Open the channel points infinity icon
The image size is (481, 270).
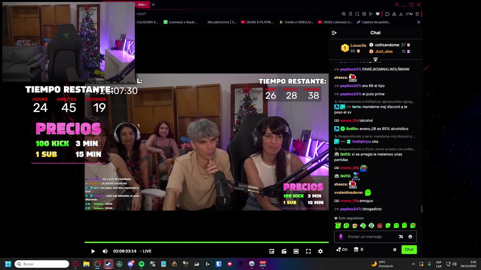342,249
